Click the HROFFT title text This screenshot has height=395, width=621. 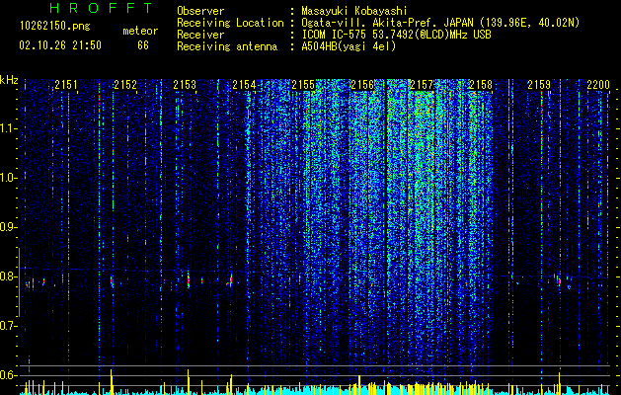(102, 8)
